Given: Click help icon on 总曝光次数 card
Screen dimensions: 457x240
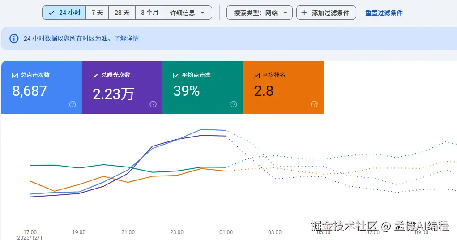Looking at the screenshot, I should coord(153,104).
